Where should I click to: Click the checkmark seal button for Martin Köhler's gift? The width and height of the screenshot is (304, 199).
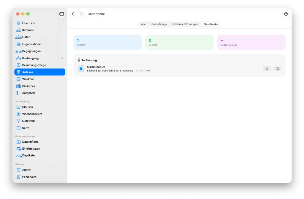[267, 69]
